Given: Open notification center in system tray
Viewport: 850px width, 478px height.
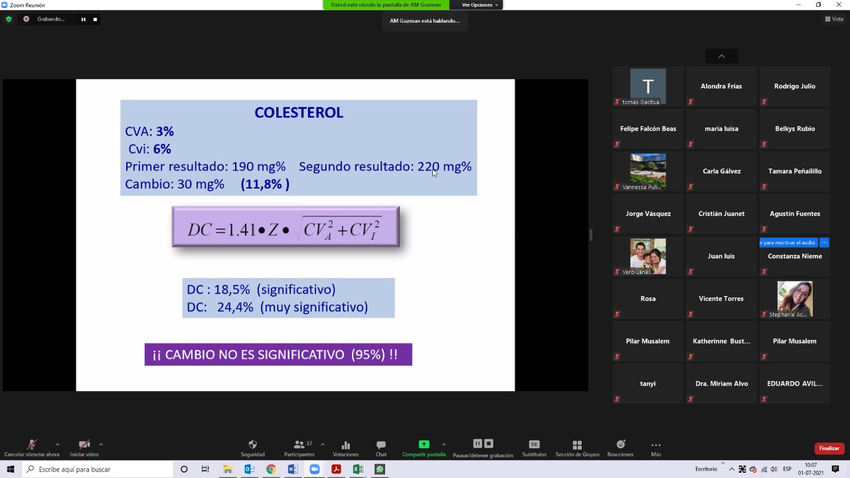Looking at the screenshot, I should click(835, 469).
